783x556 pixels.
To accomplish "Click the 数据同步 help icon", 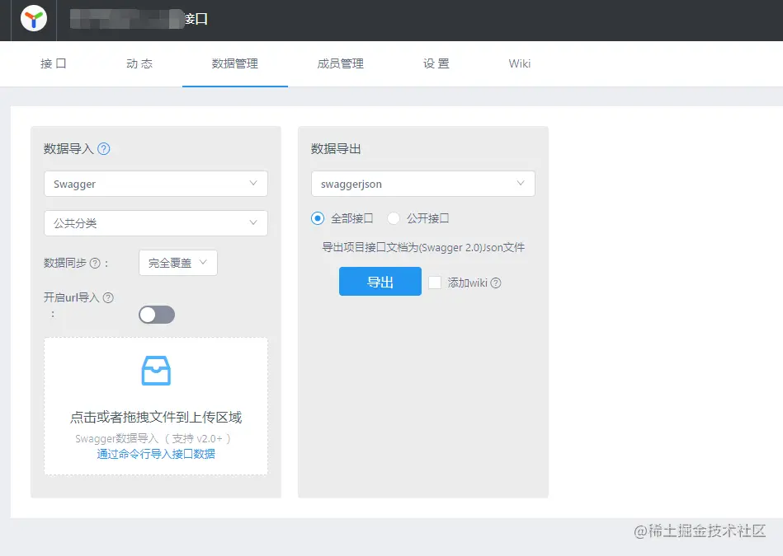I will tap(95, 264).
